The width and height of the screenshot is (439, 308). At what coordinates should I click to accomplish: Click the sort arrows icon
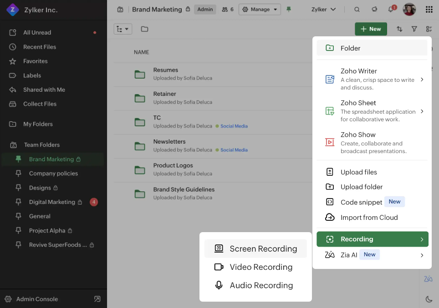[399, 29]
